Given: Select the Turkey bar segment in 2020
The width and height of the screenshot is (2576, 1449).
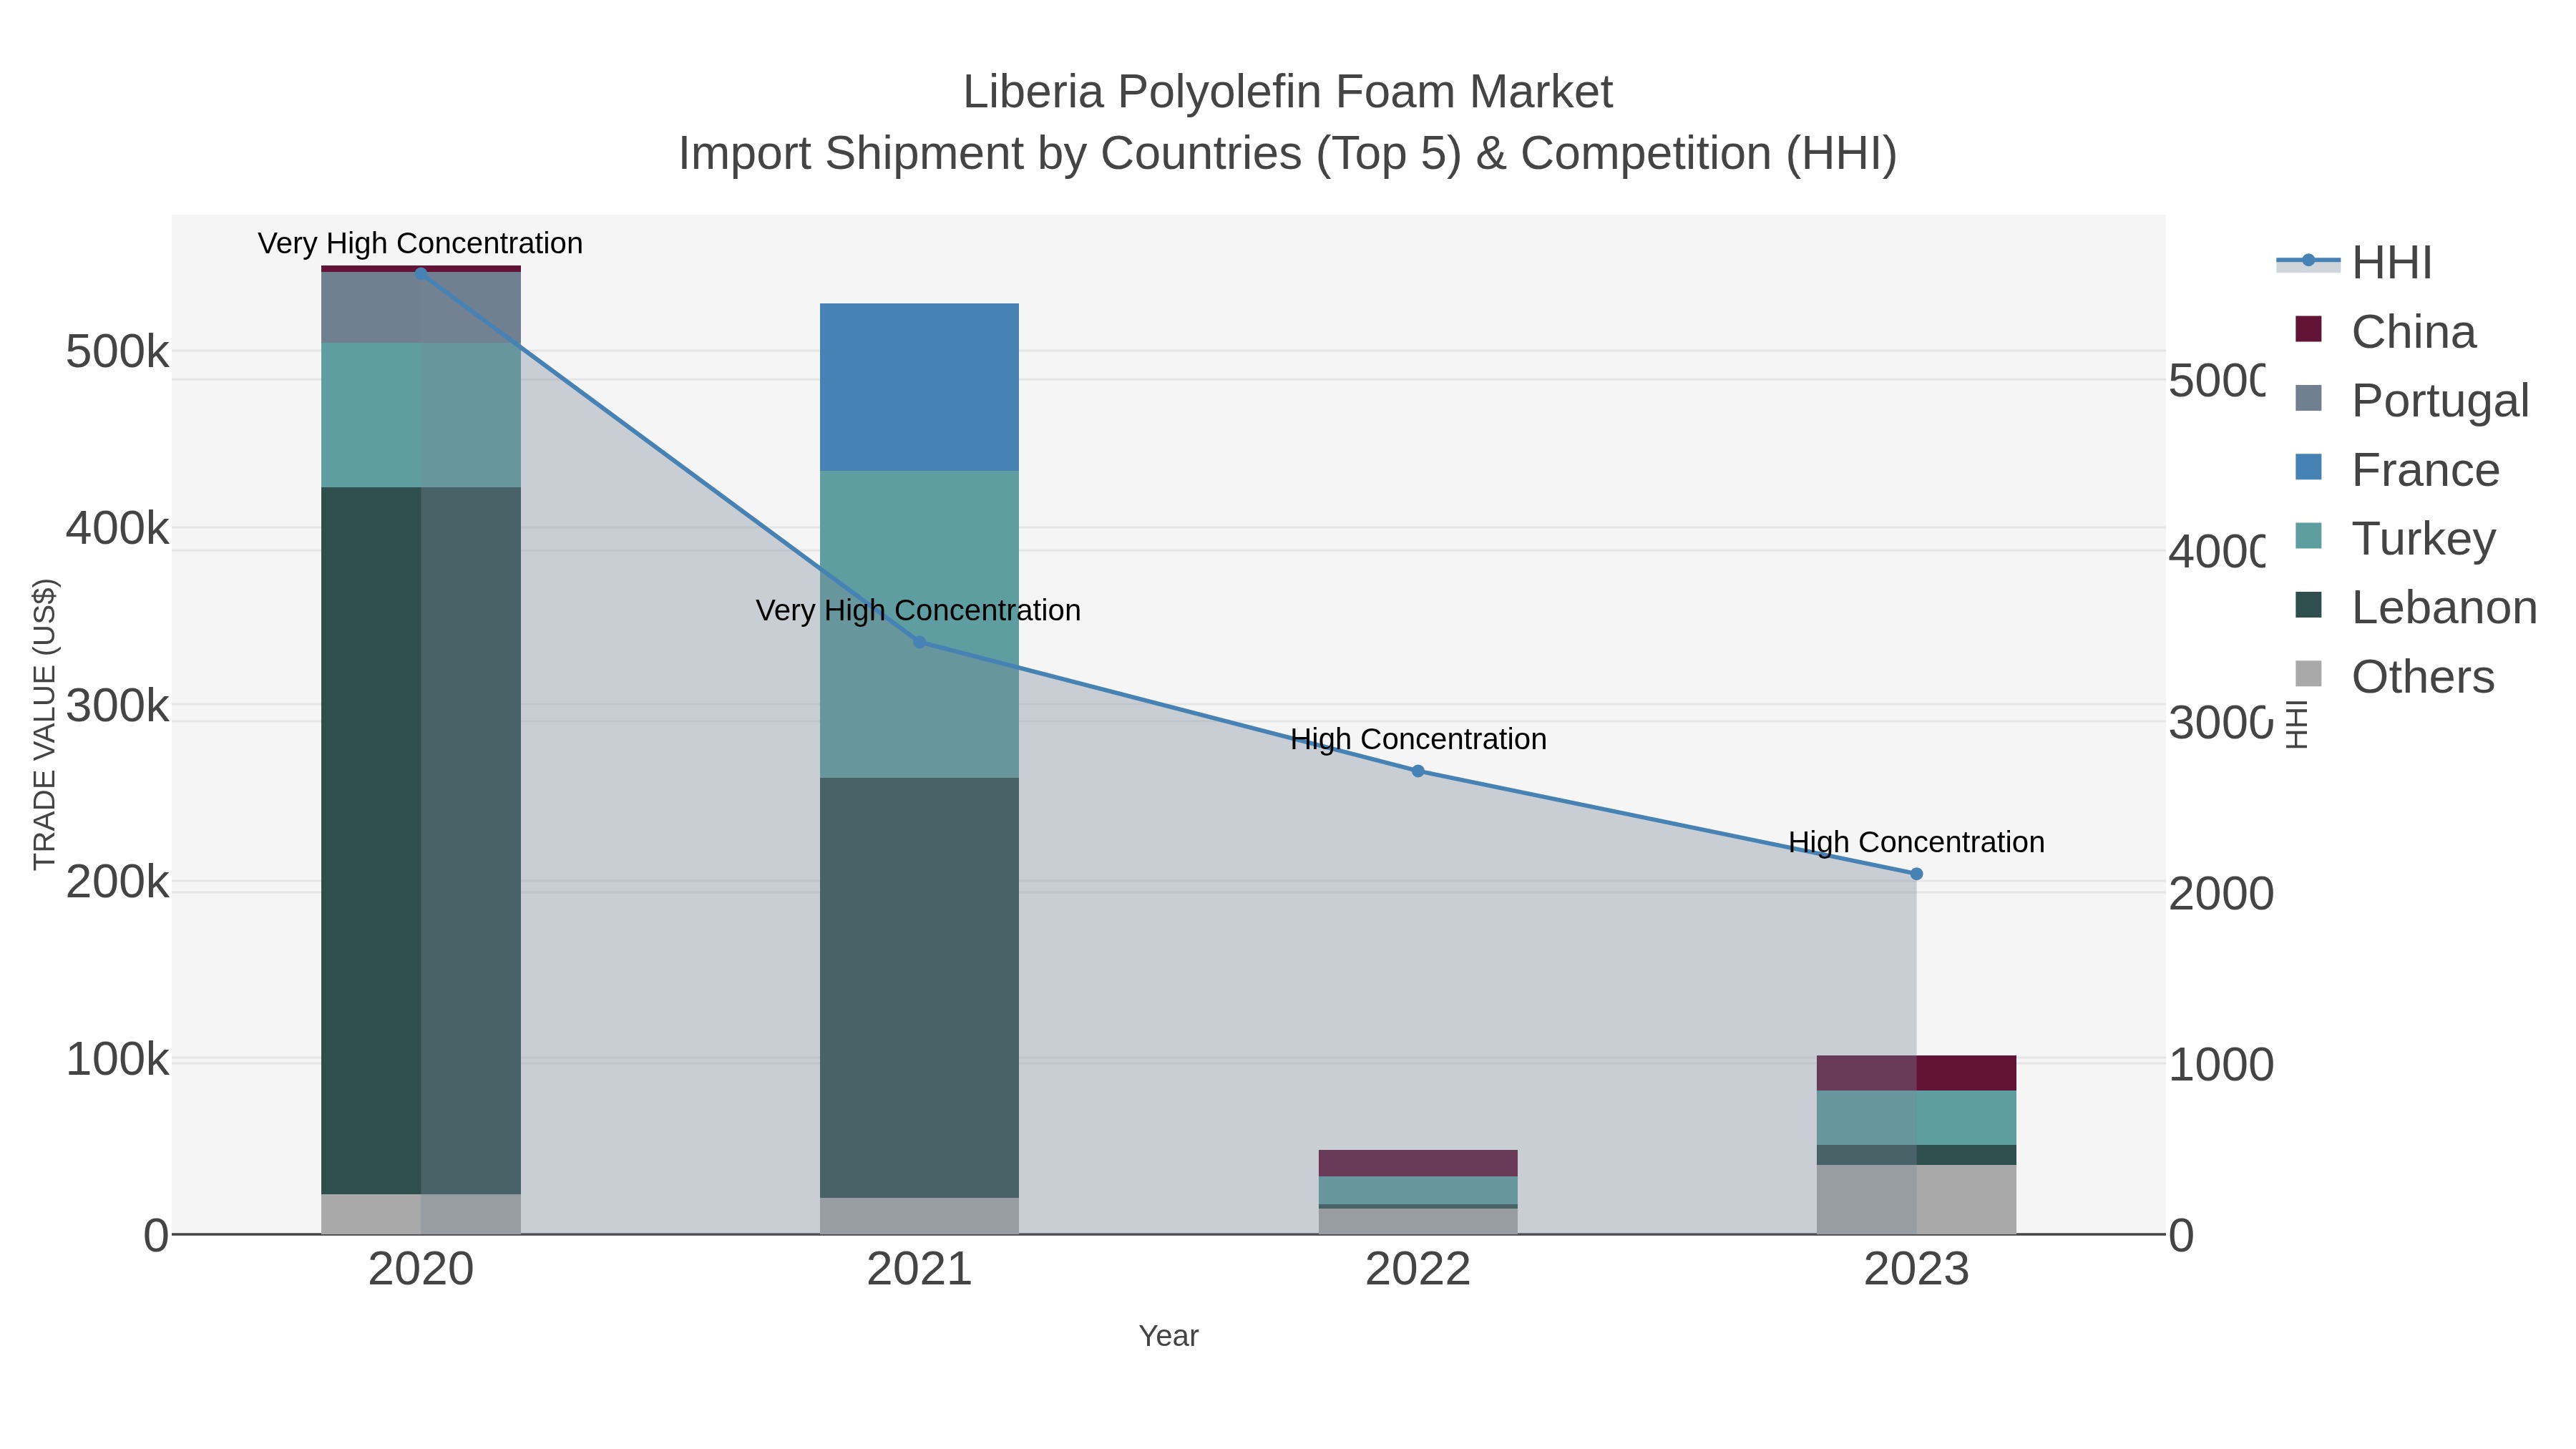Looking at the screenshot, I should [420, 416].
